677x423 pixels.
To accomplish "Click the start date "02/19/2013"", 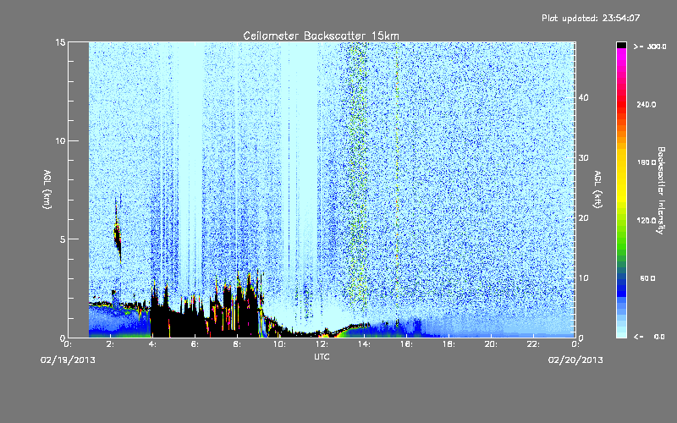I will 68,360.
